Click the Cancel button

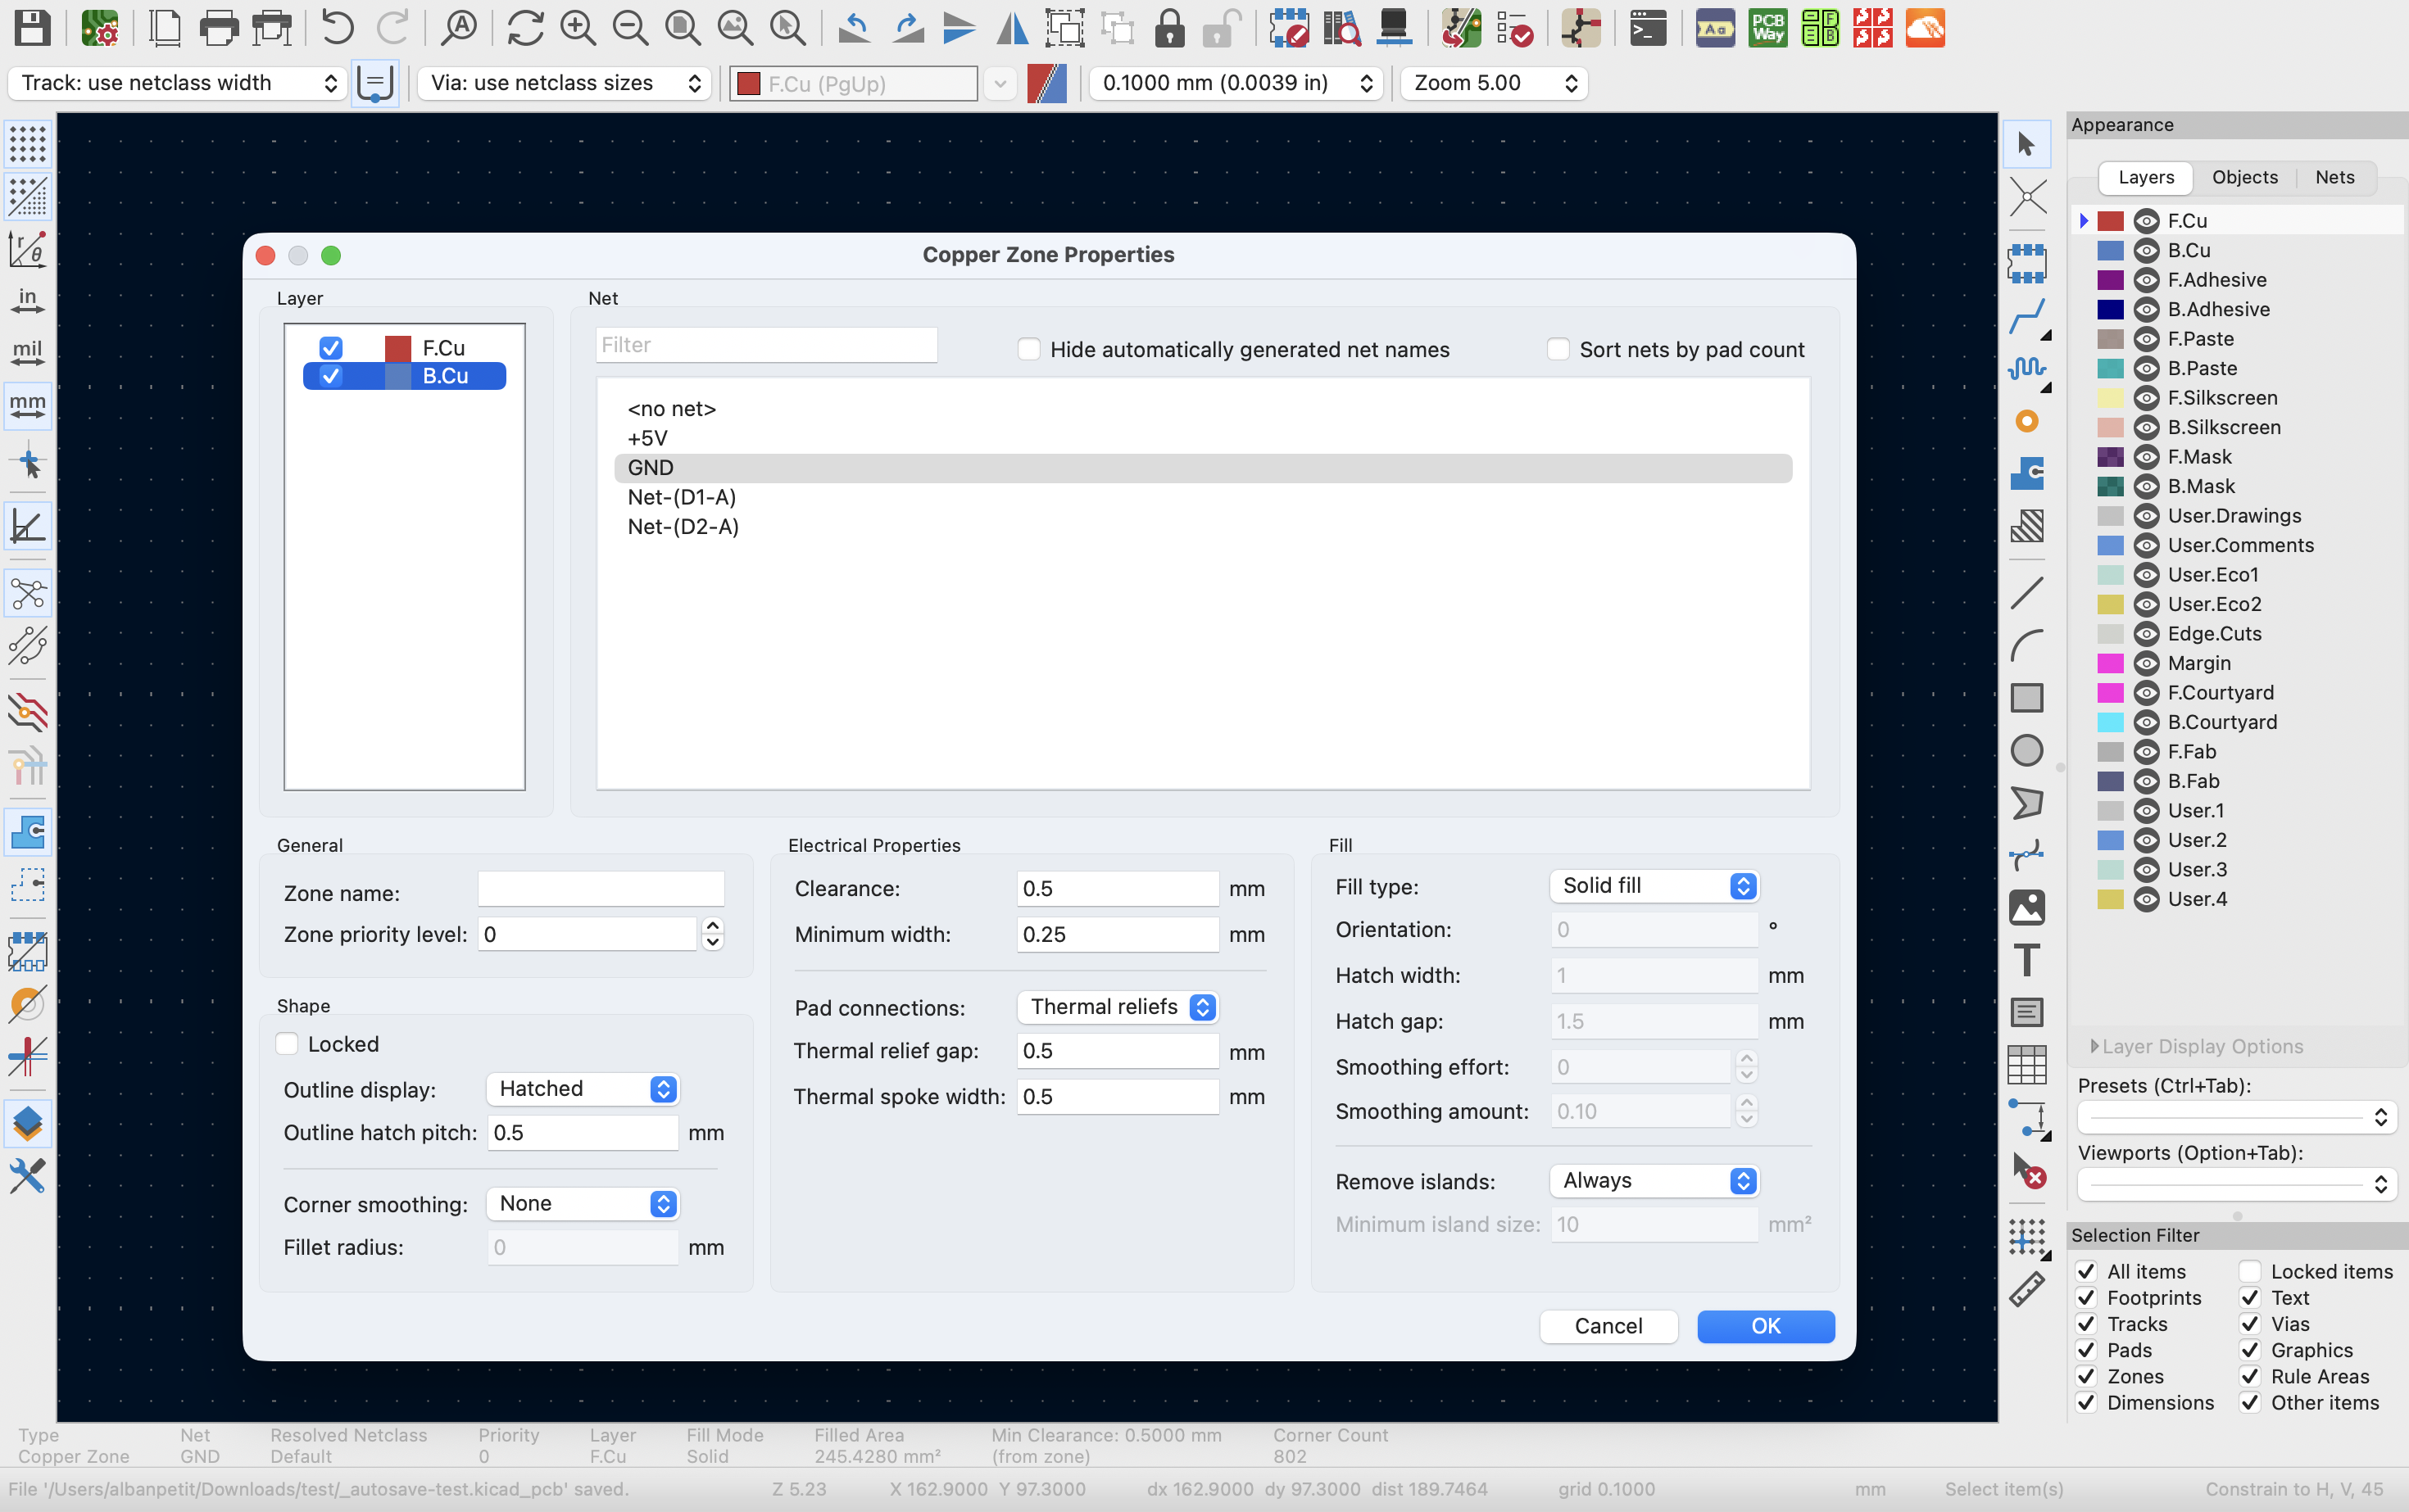point(1608,1326)
